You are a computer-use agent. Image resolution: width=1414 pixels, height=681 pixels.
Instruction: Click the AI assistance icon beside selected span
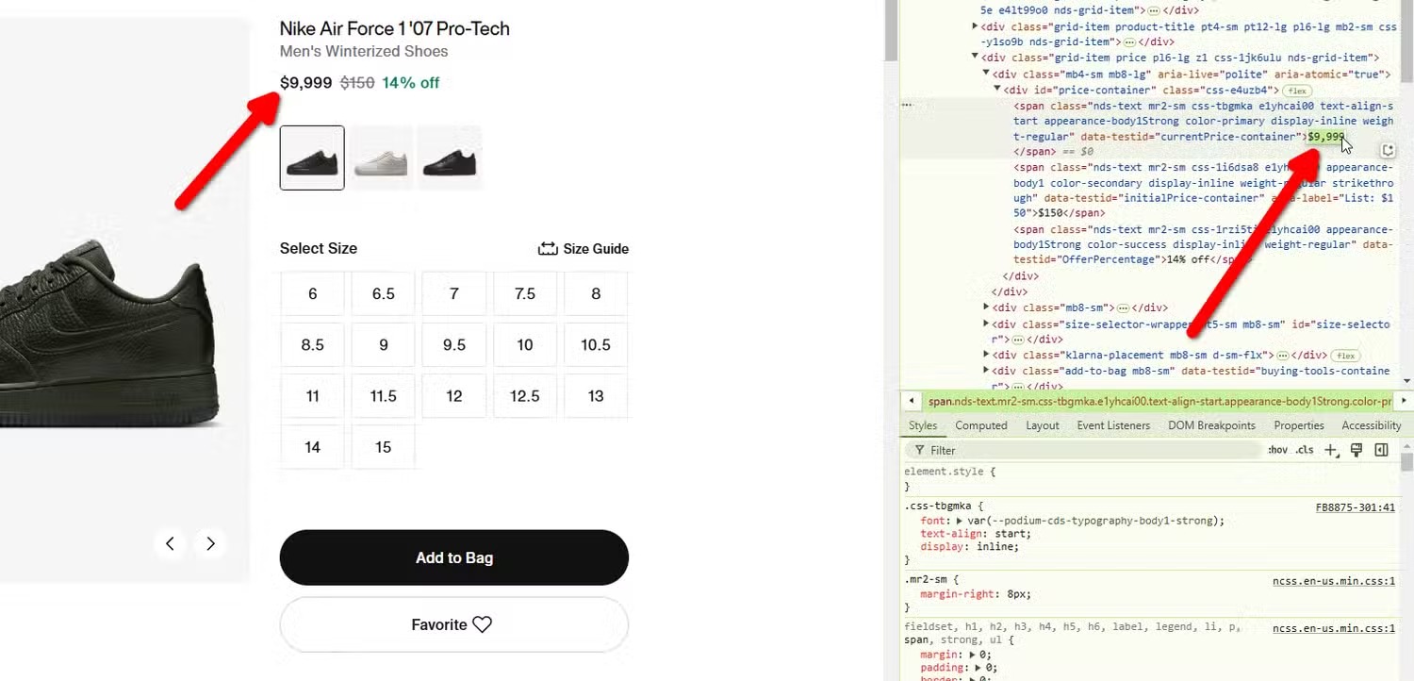[x=1387, y=151]
